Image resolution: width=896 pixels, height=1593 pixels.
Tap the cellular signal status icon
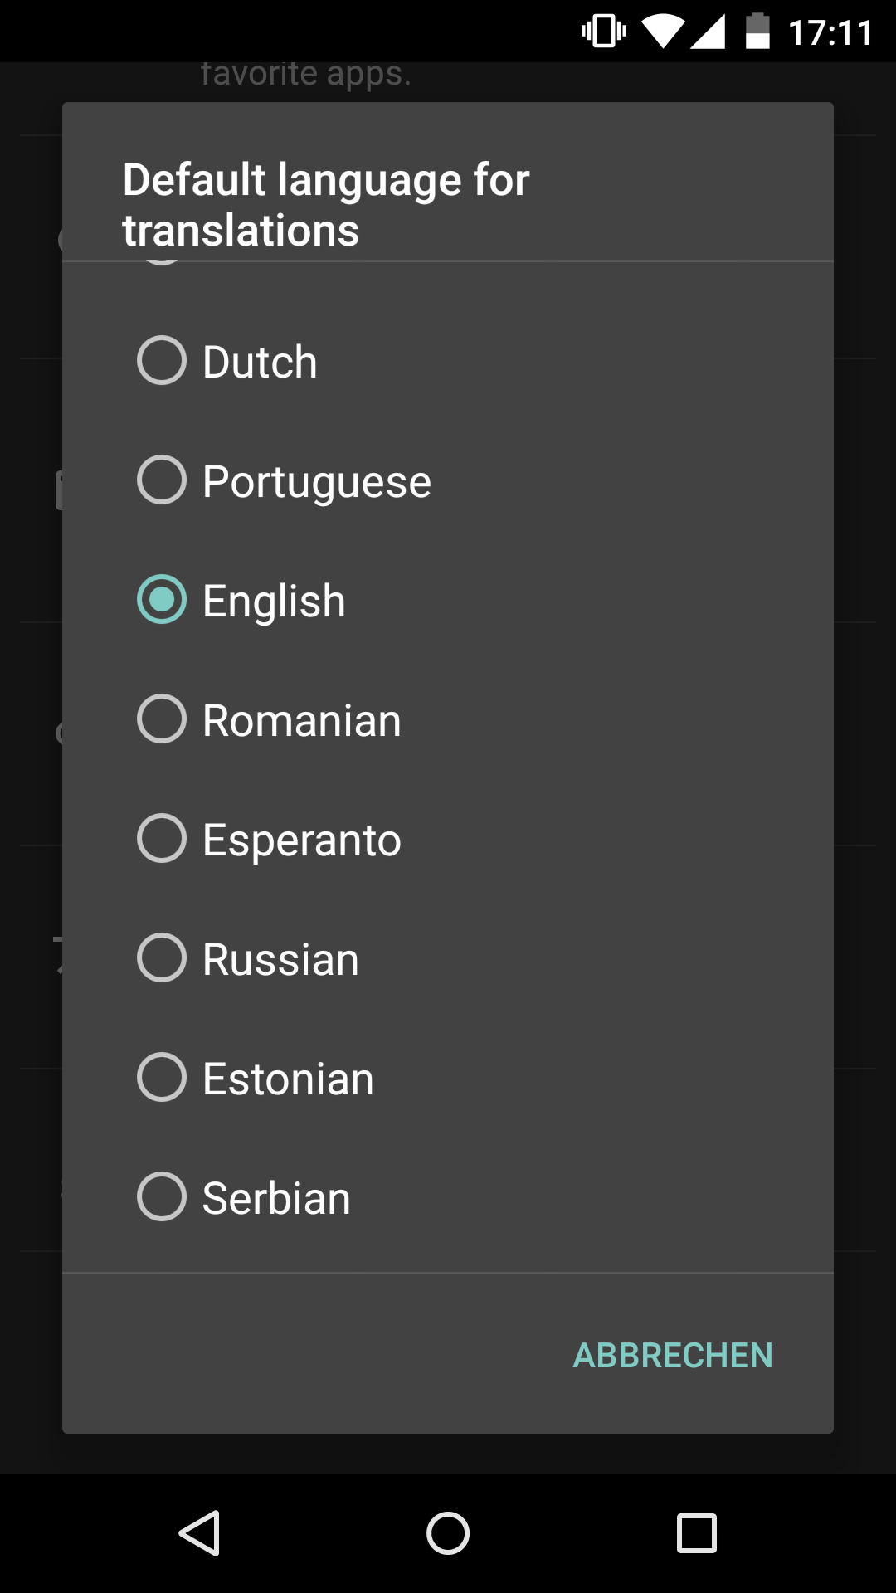709,32
